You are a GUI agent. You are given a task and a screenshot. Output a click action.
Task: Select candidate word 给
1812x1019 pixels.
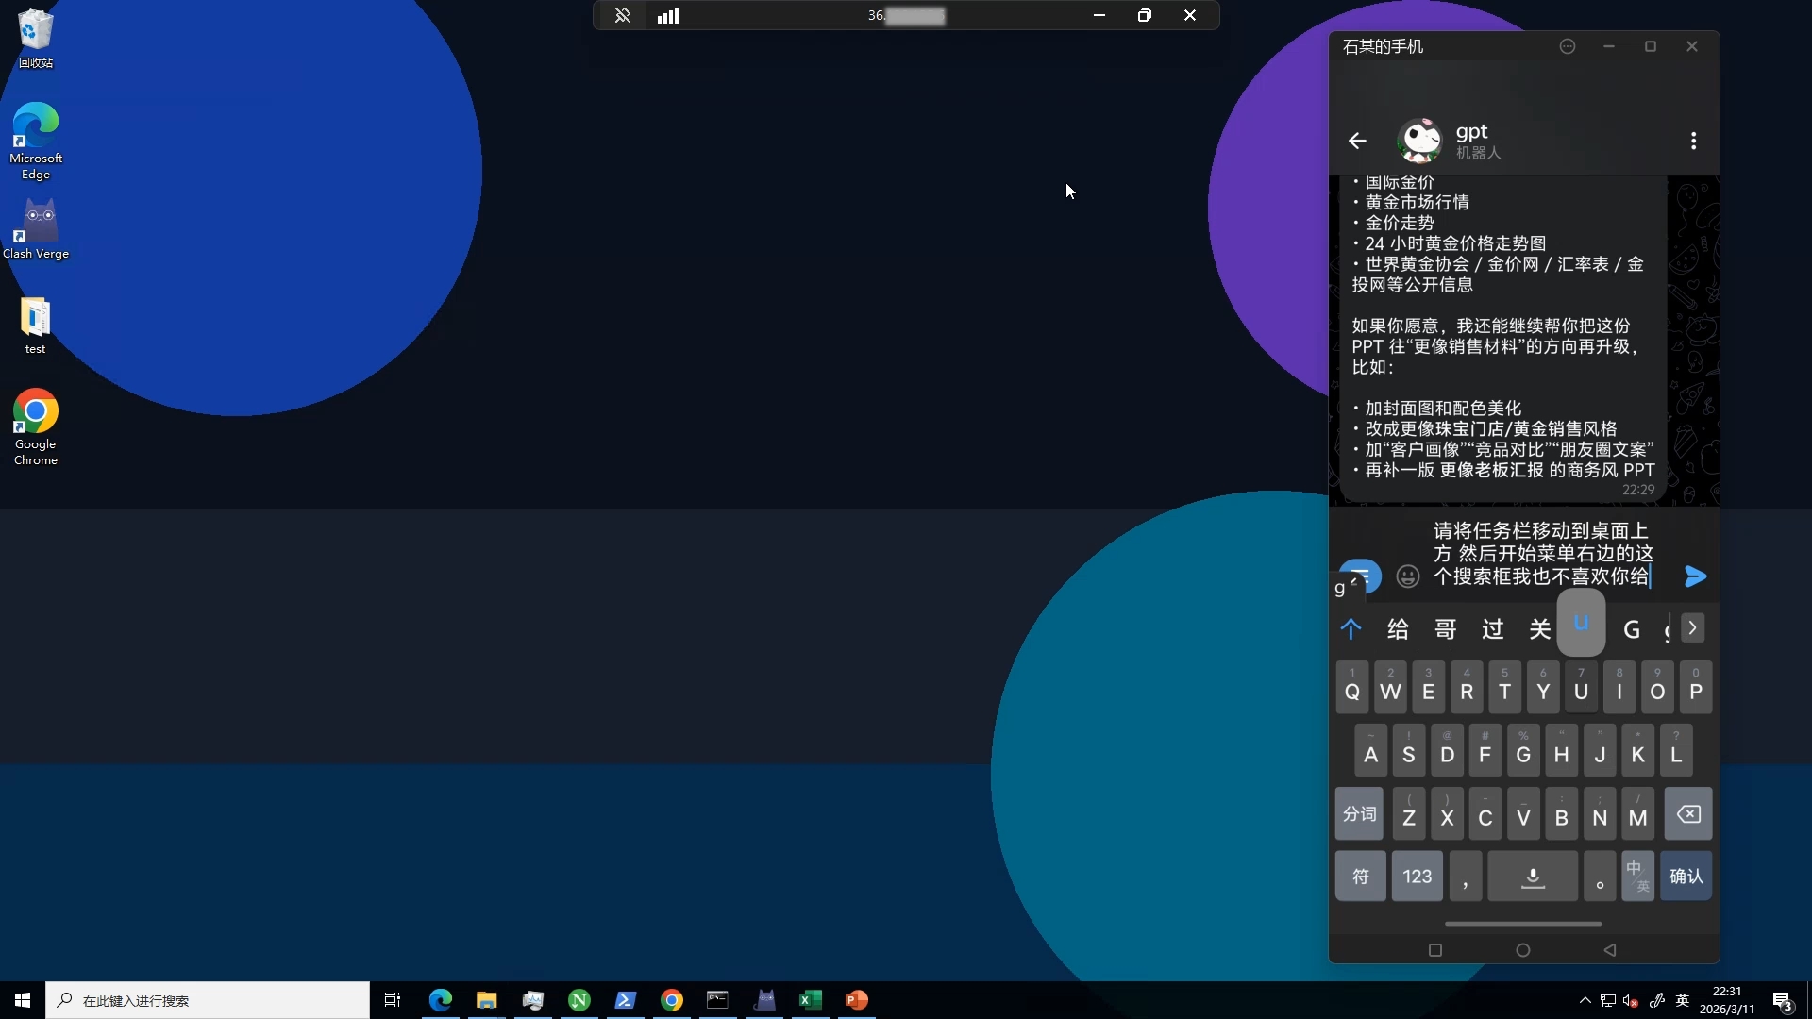[1398, 629]
